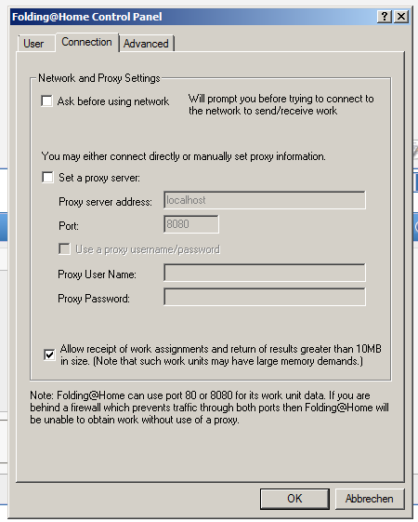Confirm settings with the OK button
This screenshot has height=522, width=418.
294,499
